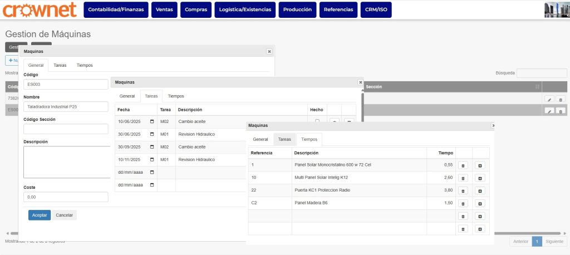
Task: Click the trash icon in the first machine row
Action: click(561, 99)
